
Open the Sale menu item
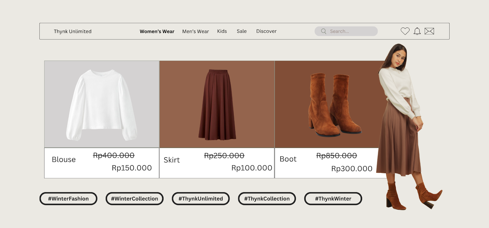coord(241,31)
